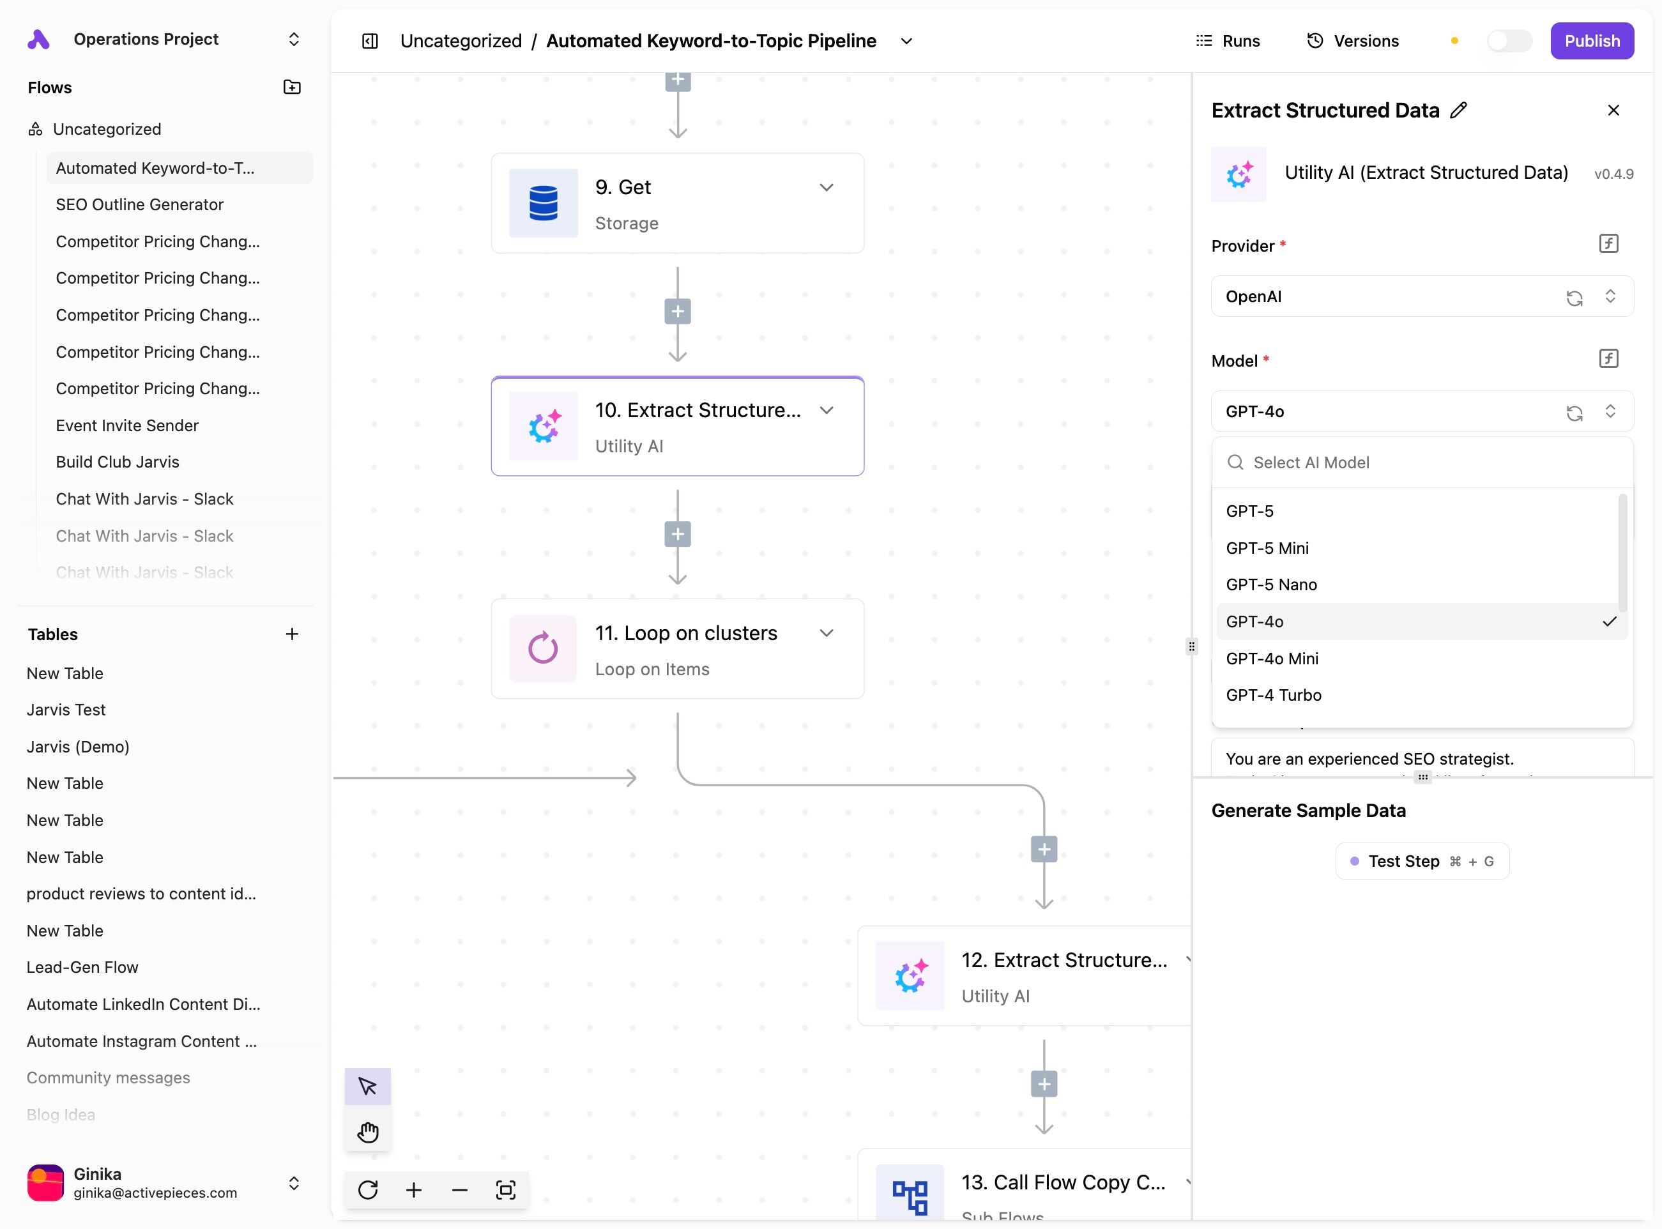1662x1229 pixels.
Task: Click the fit-to-screen canvas icon
Action: point(505,1189)
